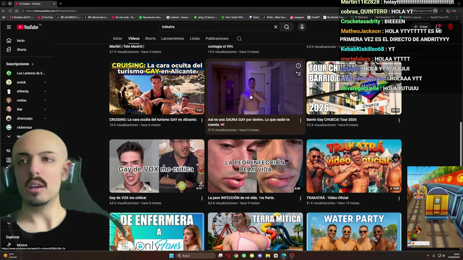This screenshot has height=260, width=463.
Task: Play the Gay de VOX me critica thumbnail
Action: point(157,166)
